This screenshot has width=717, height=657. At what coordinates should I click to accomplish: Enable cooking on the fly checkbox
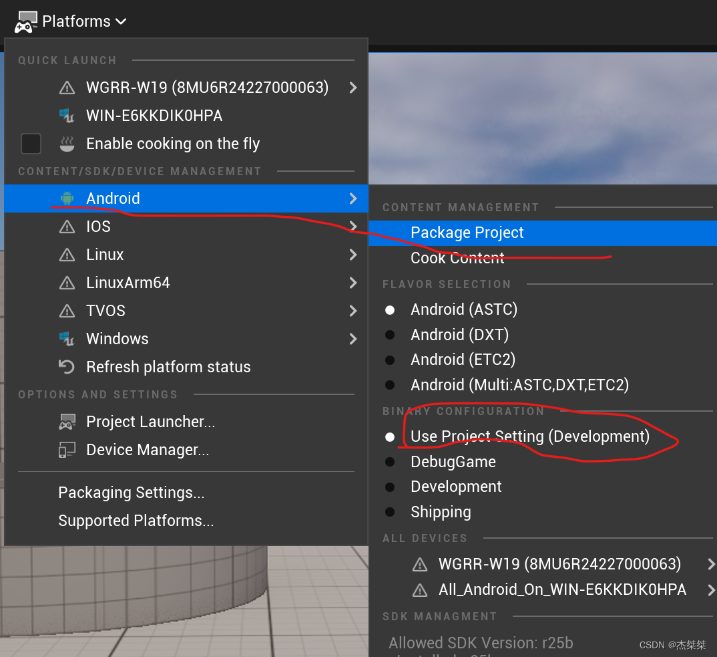(31, 143)
